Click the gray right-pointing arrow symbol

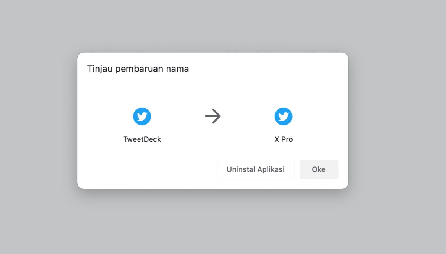pyautogui.click(x=213, y=116)
